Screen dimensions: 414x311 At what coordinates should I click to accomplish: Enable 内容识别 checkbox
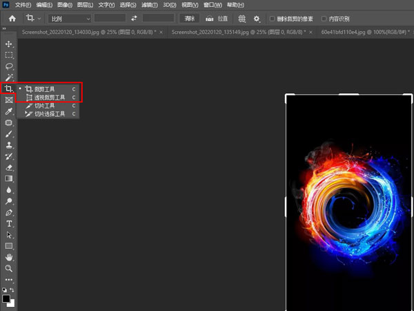324,19
